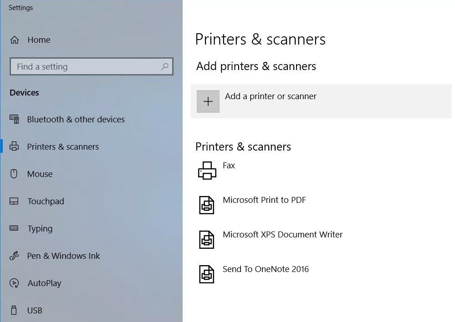Click the Fax printer icon
Image resolution: width=455 pixels, height=322 pixels.
pyautogui.click(x=207, y=171)
